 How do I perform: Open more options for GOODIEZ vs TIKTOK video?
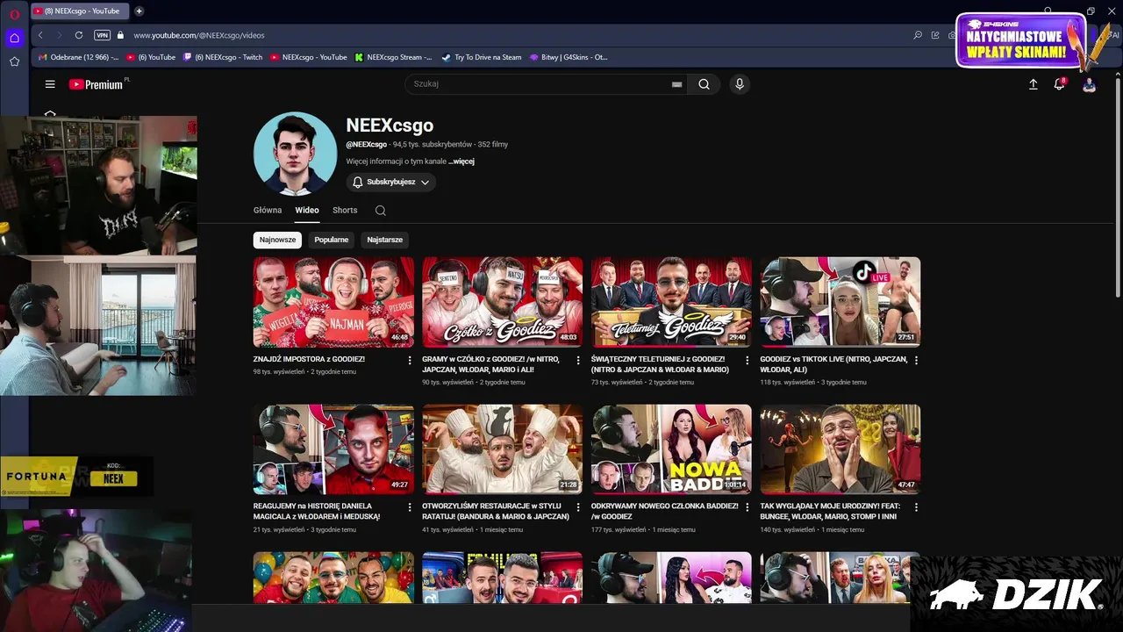[916, 360]
